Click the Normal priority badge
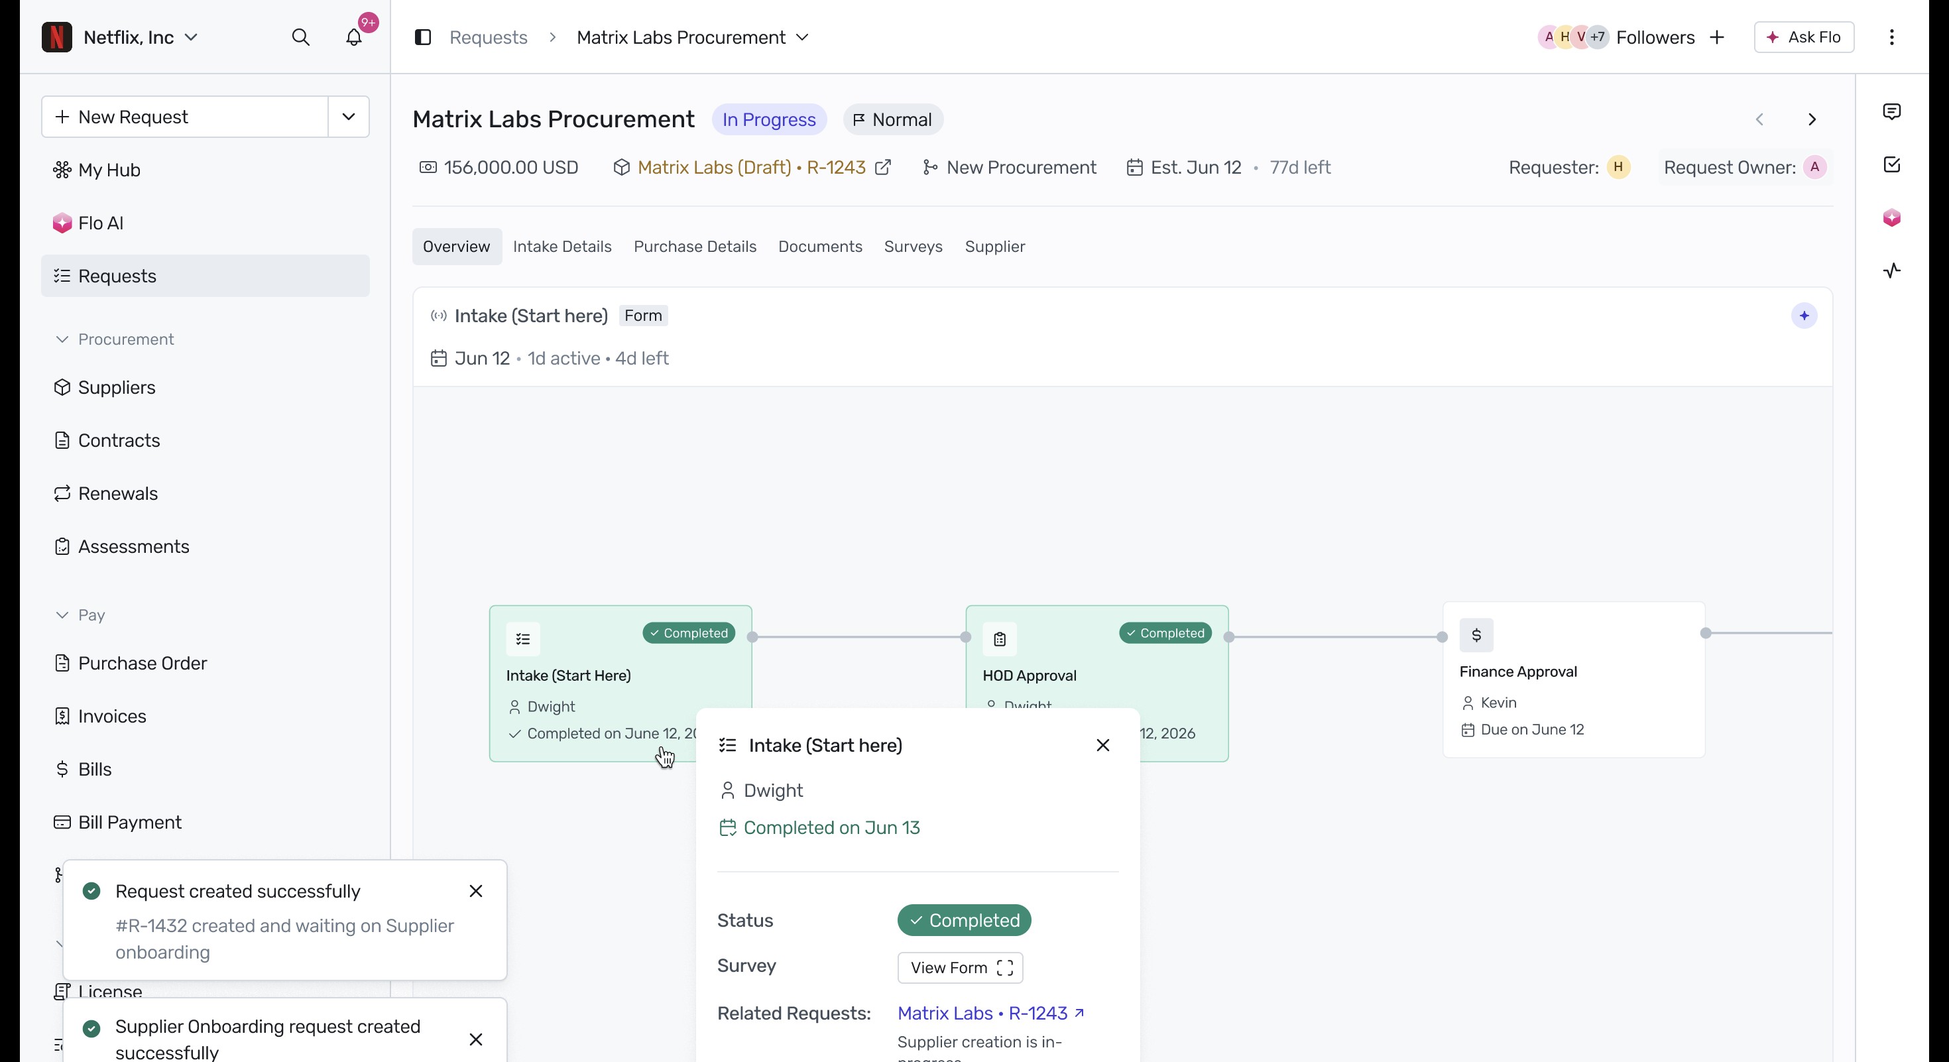Image resolution: width=1949 pixels, height=1062 pixels. click(x=893, y=119)
